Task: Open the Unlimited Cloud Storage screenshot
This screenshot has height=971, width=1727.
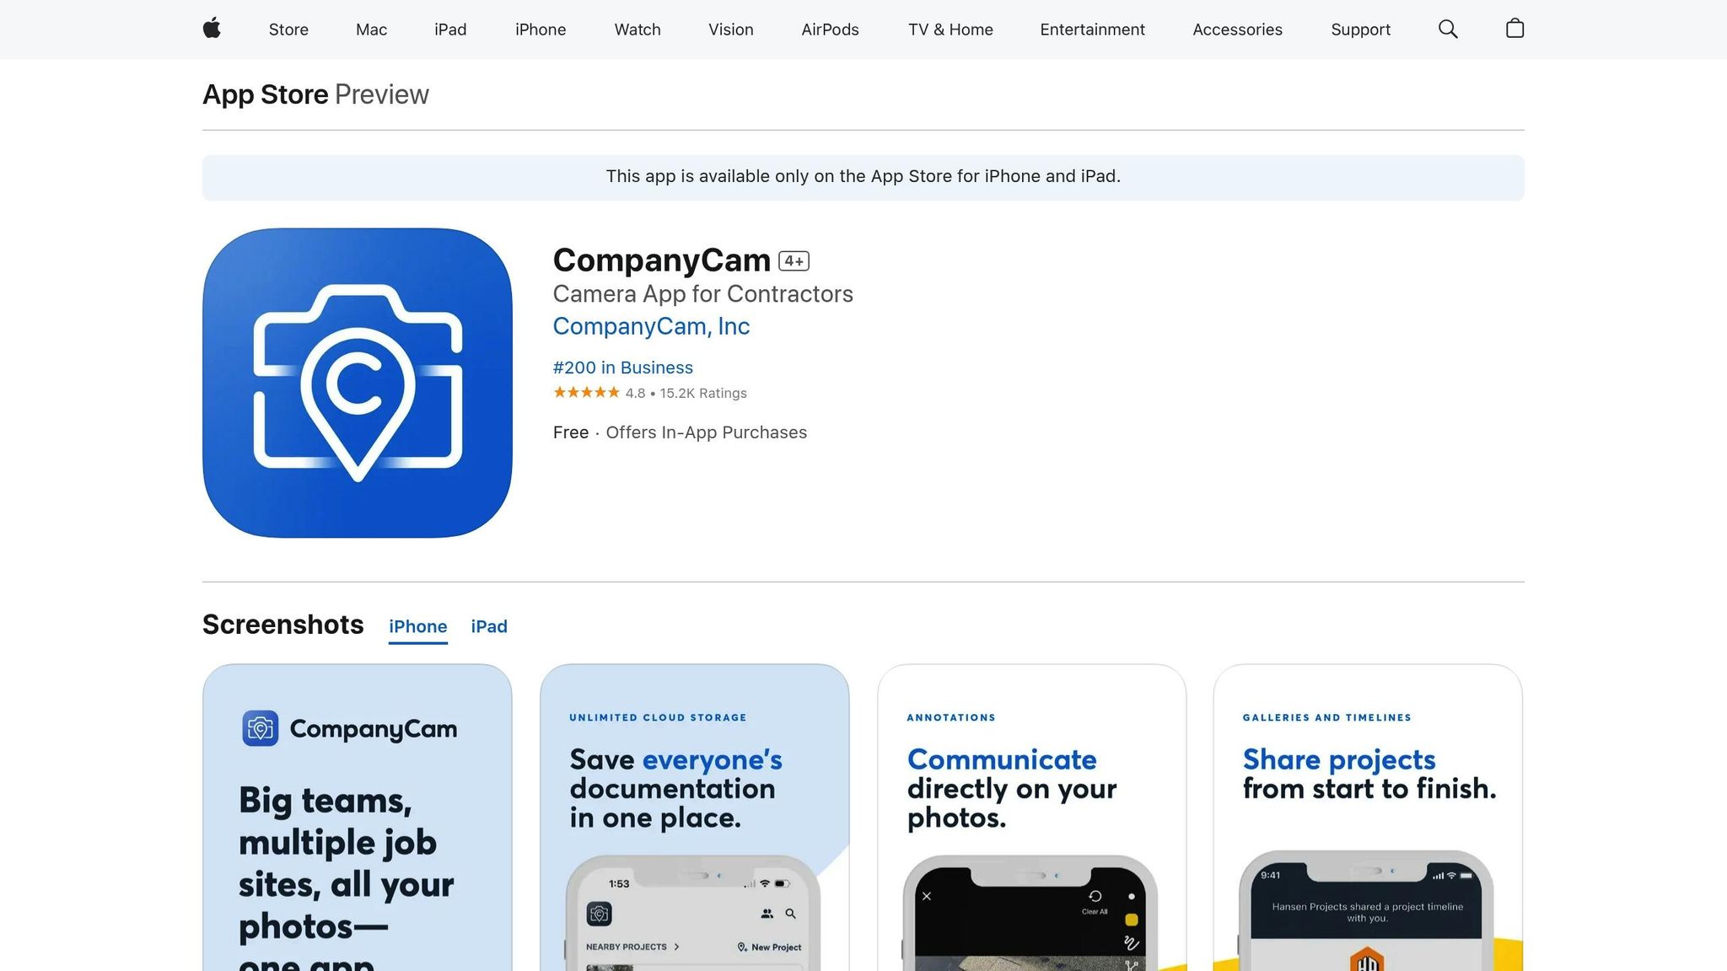Action: [x=695, y=818]
